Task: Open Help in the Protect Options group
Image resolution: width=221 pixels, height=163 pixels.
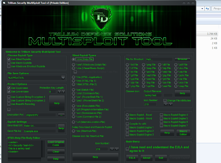Action: [x=57, y=103]
